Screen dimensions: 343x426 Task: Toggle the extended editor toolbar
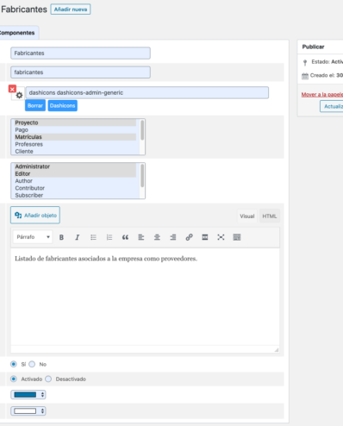[237, 237]
